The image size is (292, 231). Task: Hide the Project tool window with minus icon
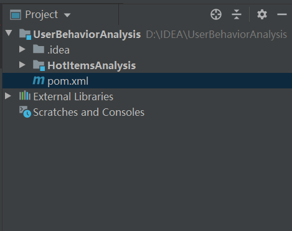click(282, 14)
